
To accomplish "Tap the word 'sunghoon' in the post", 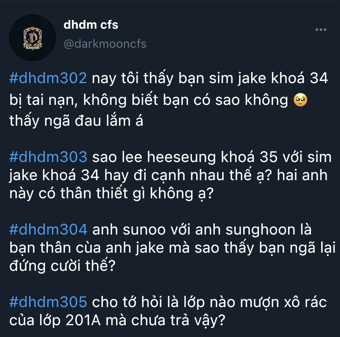I will point(261,230).
